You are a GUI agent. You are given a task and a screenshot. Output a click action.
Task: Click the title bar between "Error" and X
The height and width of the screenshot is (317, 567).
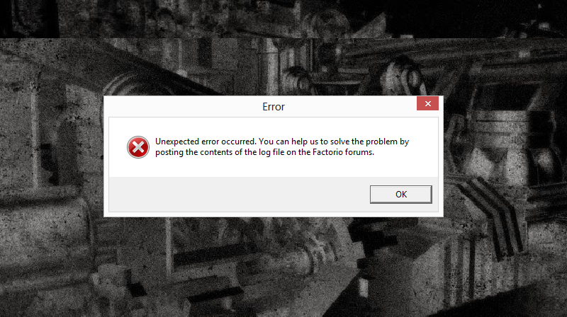point(350,107)
